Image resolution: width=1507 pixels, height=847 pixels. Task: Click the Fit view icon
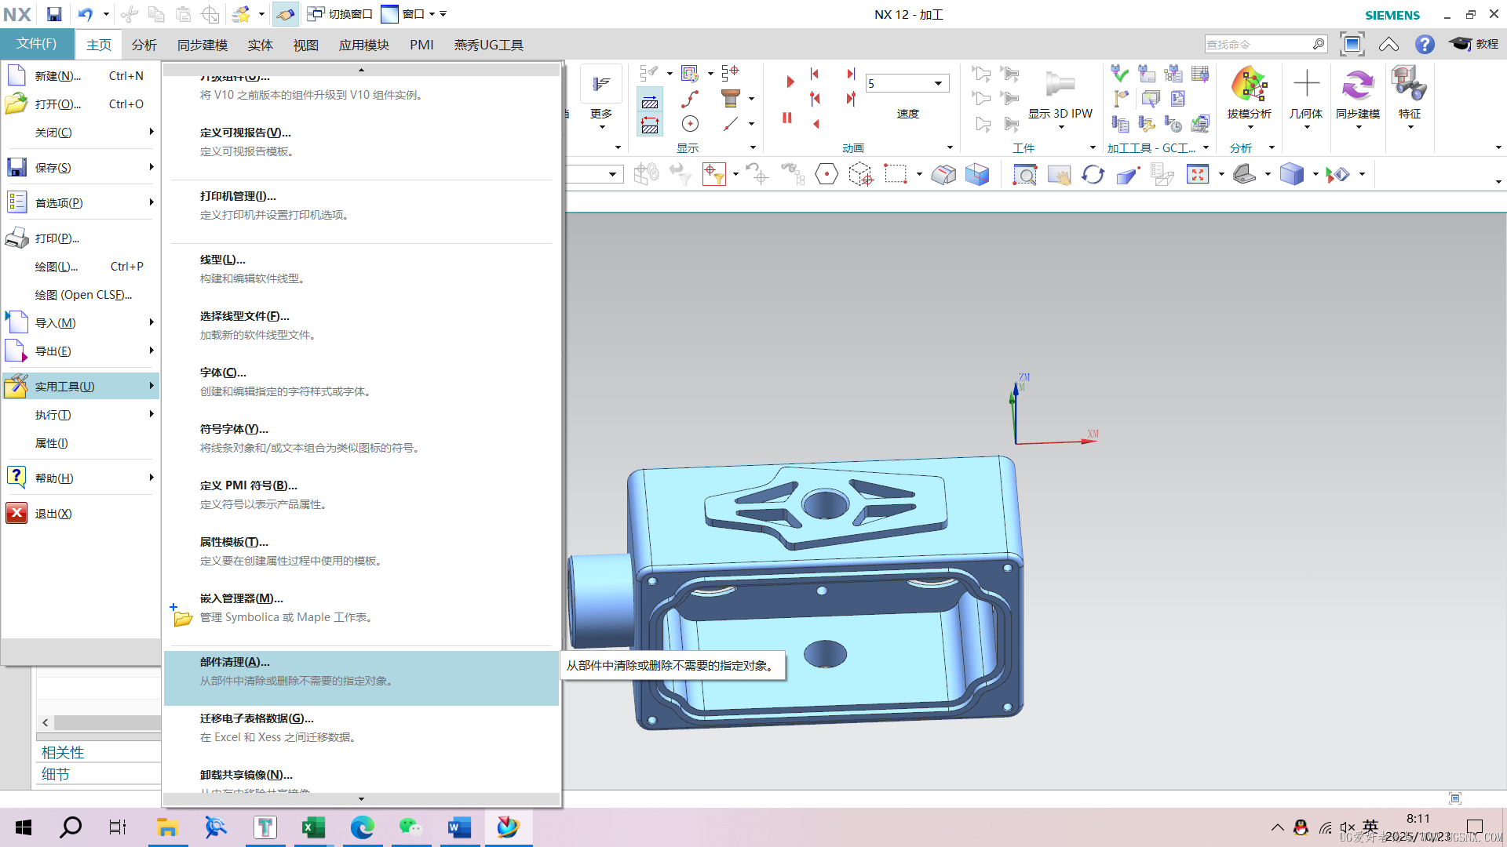1197,174
